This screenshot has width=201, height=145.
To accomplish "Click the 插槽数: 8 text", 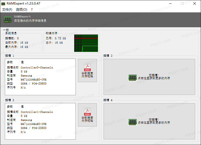I will click(12, 38).
